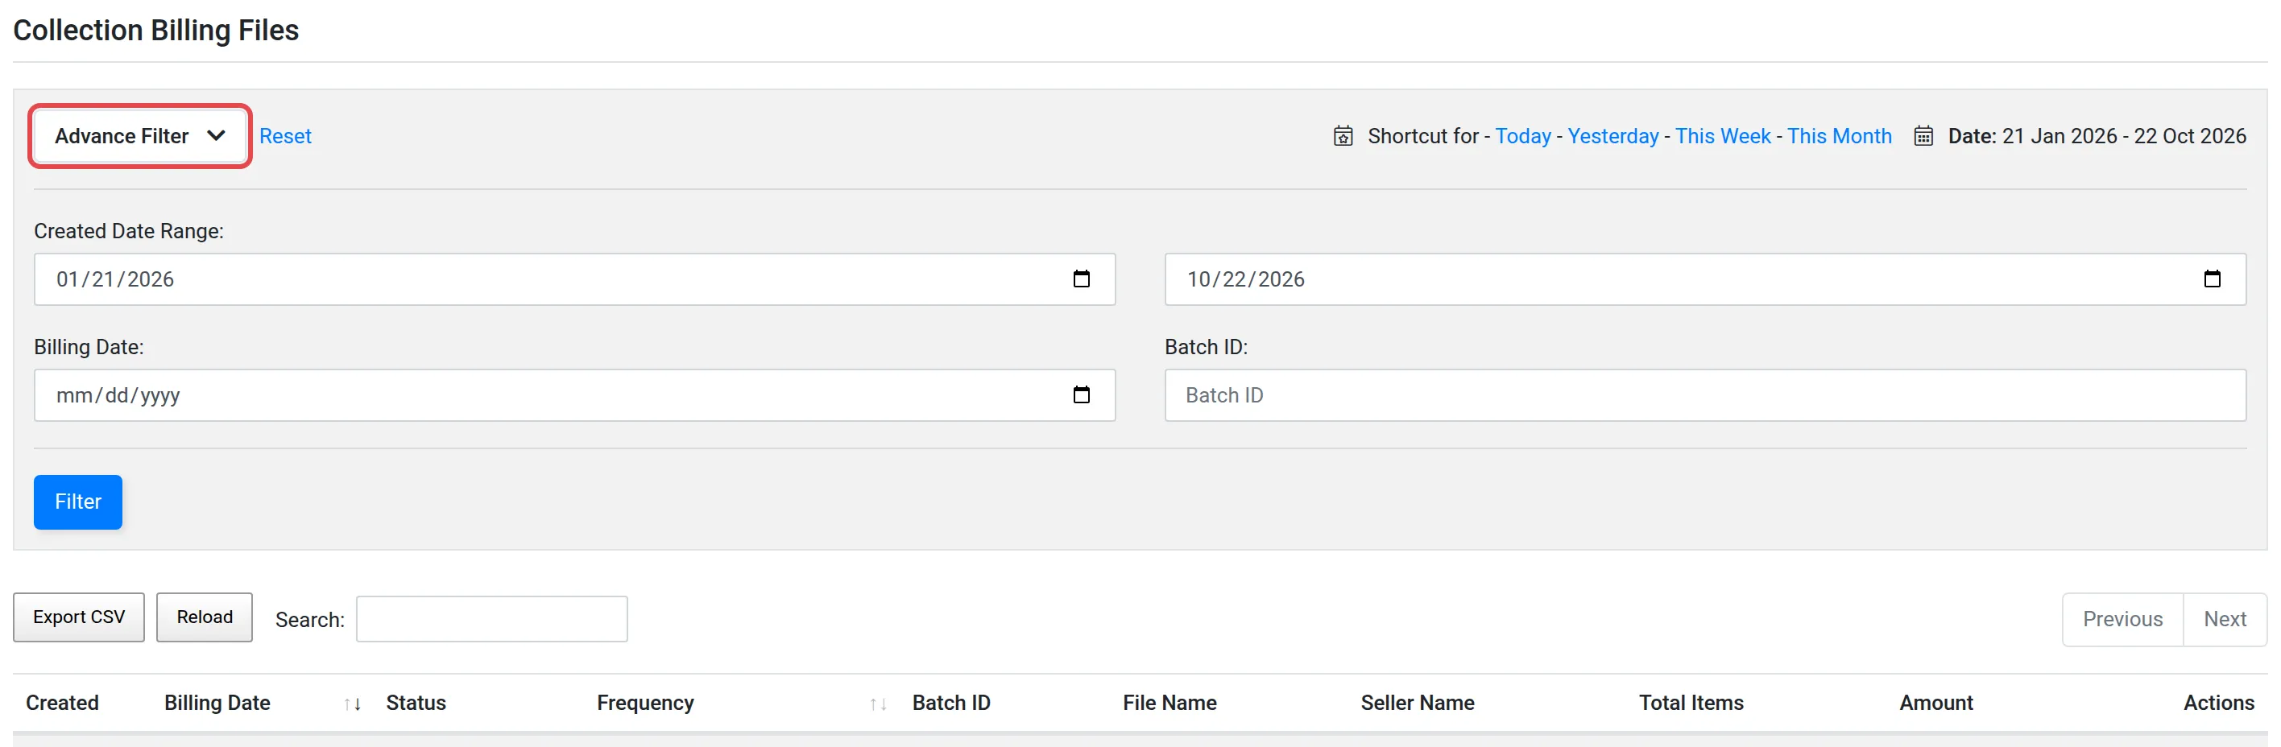Sort by Total Items column header
The height and width of the screenshot is (747, 2281).
coord(1691,703)
